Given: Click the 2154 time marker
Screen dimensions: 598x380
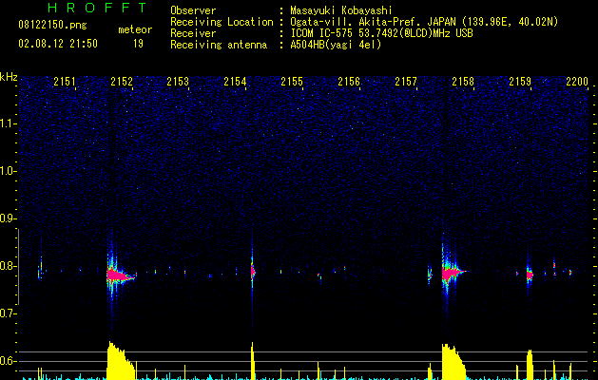Looking at the screenshot, I should [x=235, y=81].
